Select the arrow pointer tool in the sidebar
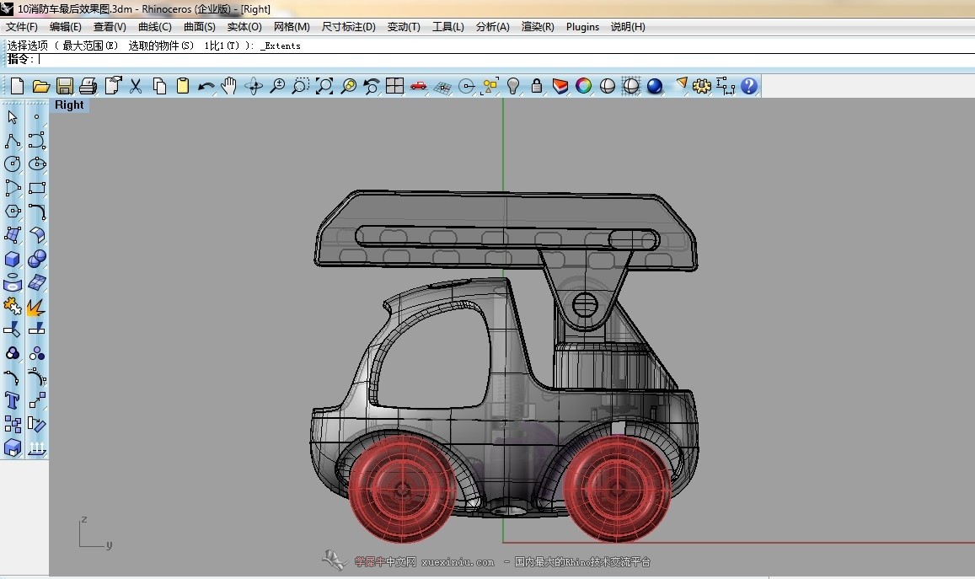 tap(13, 117)
